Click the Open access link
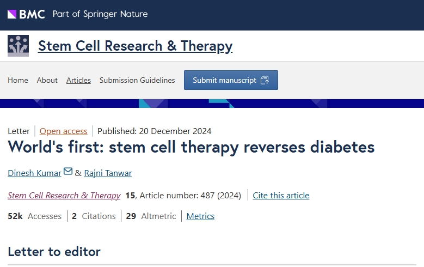This screenshot has height=267, width=424. click(64, 131)
